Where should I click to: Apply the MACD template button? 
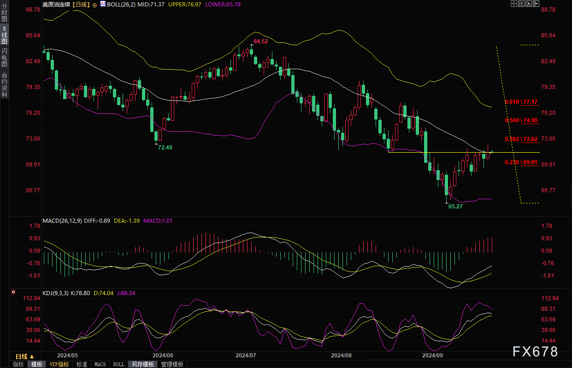(100, 364)
